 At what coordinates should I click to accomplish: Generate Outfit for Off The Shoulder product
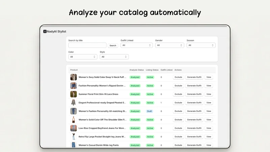(x=194, y=120)
